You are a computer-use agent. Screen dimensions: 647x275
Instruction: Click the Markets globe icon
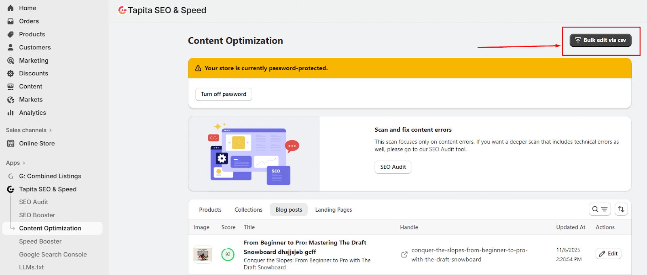(11, 100)
